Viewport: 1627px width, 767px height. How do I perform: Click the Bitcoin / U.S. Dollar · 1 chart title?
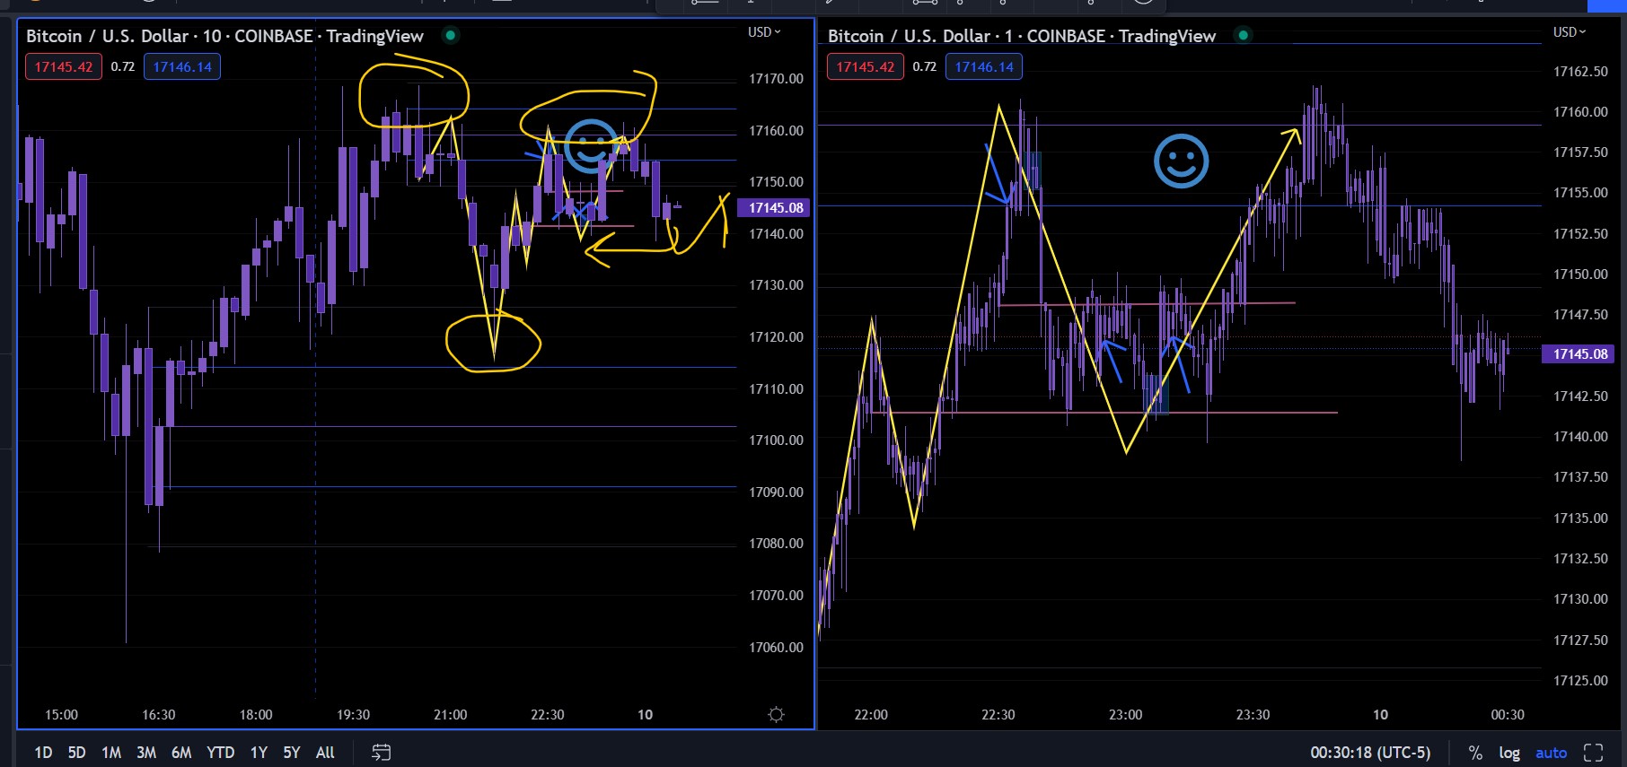tap(1022, 36)
